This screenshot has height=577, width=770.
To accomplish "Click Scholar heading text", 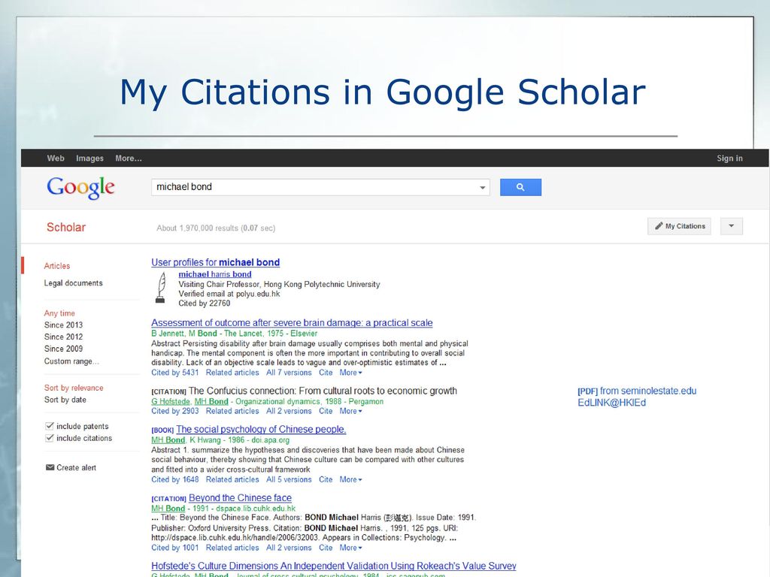I will click(66, 227).
